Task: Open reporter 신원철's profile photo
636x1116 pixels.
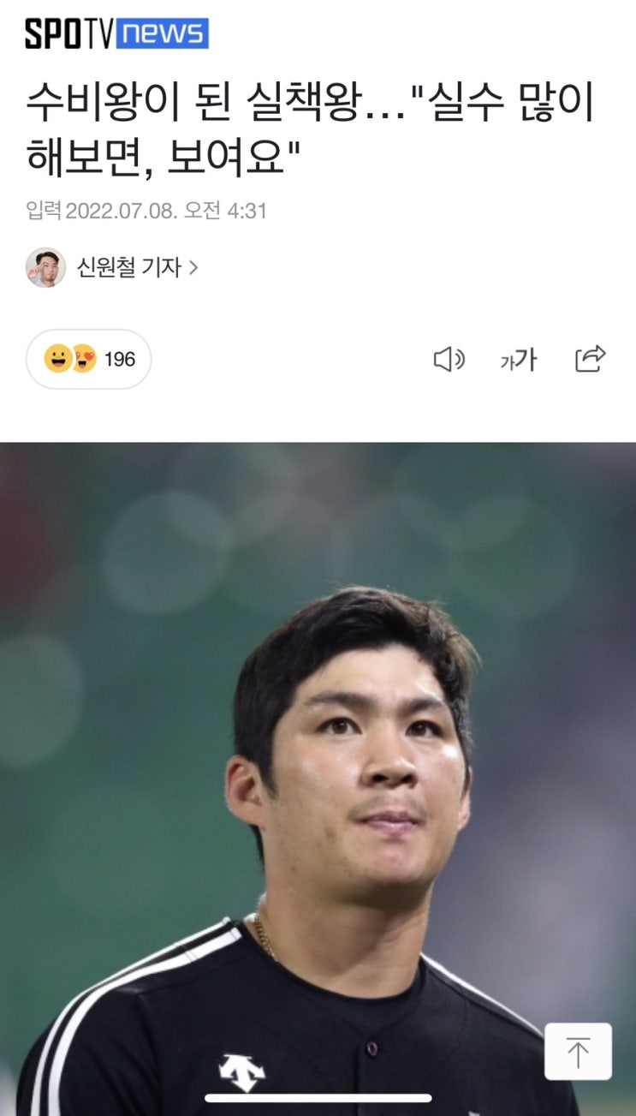Action: pos(45,268)
